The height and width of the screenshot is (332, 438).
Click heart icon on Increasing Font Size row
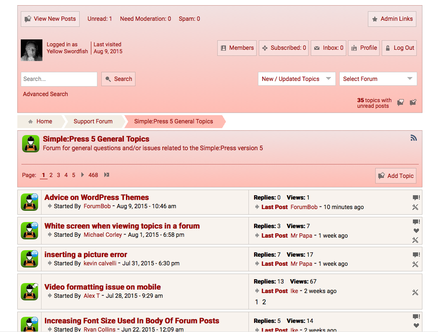[x=416, y=326]
